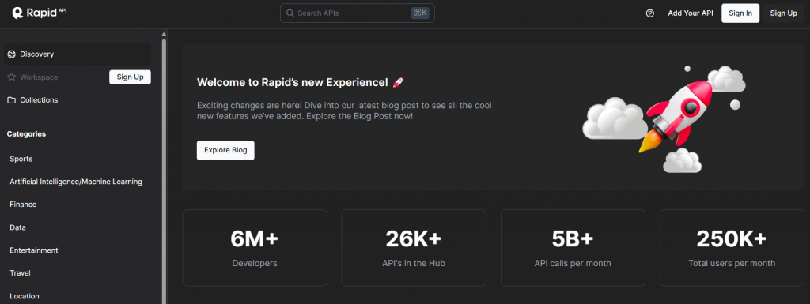Select the Location category
The height and width of the screenshot is (304, 810).
[x=25, y=296]
